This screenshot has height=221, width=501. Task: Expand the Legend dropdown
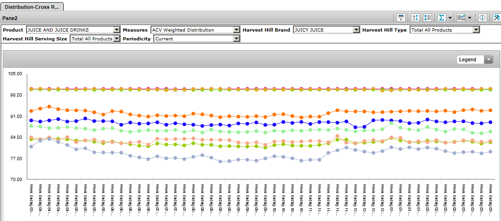click(488, 59)
